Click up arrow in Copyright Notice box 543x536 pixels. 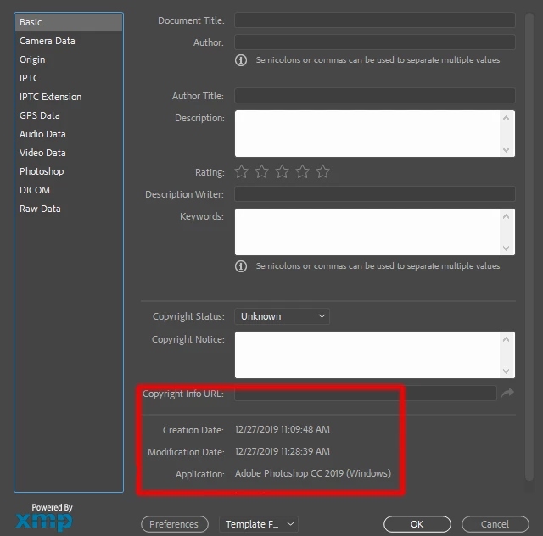pos(506,340)
